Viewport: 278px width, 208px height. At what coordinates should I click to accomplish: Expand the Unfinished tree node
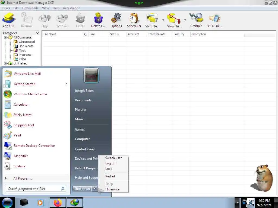tap(5, 63)
